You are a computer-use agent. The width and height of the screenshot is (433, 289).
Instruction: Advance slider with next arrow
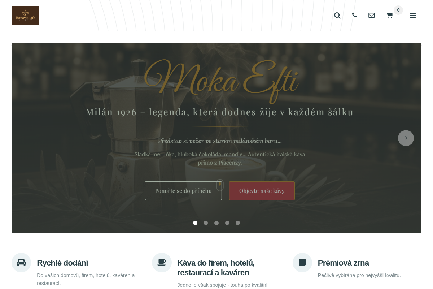pos(406,138)
